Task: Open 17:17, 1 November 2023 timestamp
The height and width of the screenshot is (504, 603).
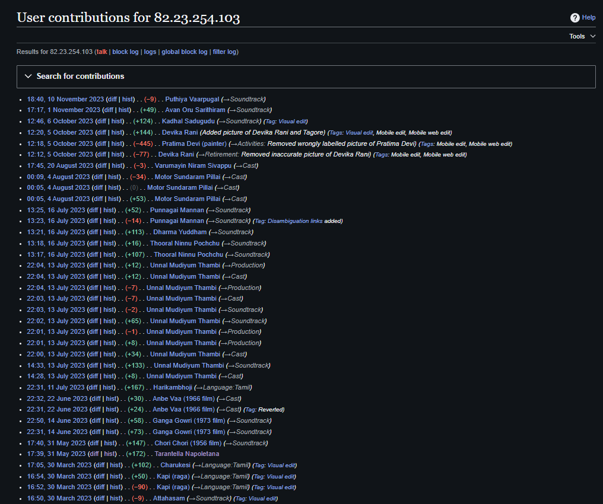Action: pyautogui.click(x=64, y=110)
